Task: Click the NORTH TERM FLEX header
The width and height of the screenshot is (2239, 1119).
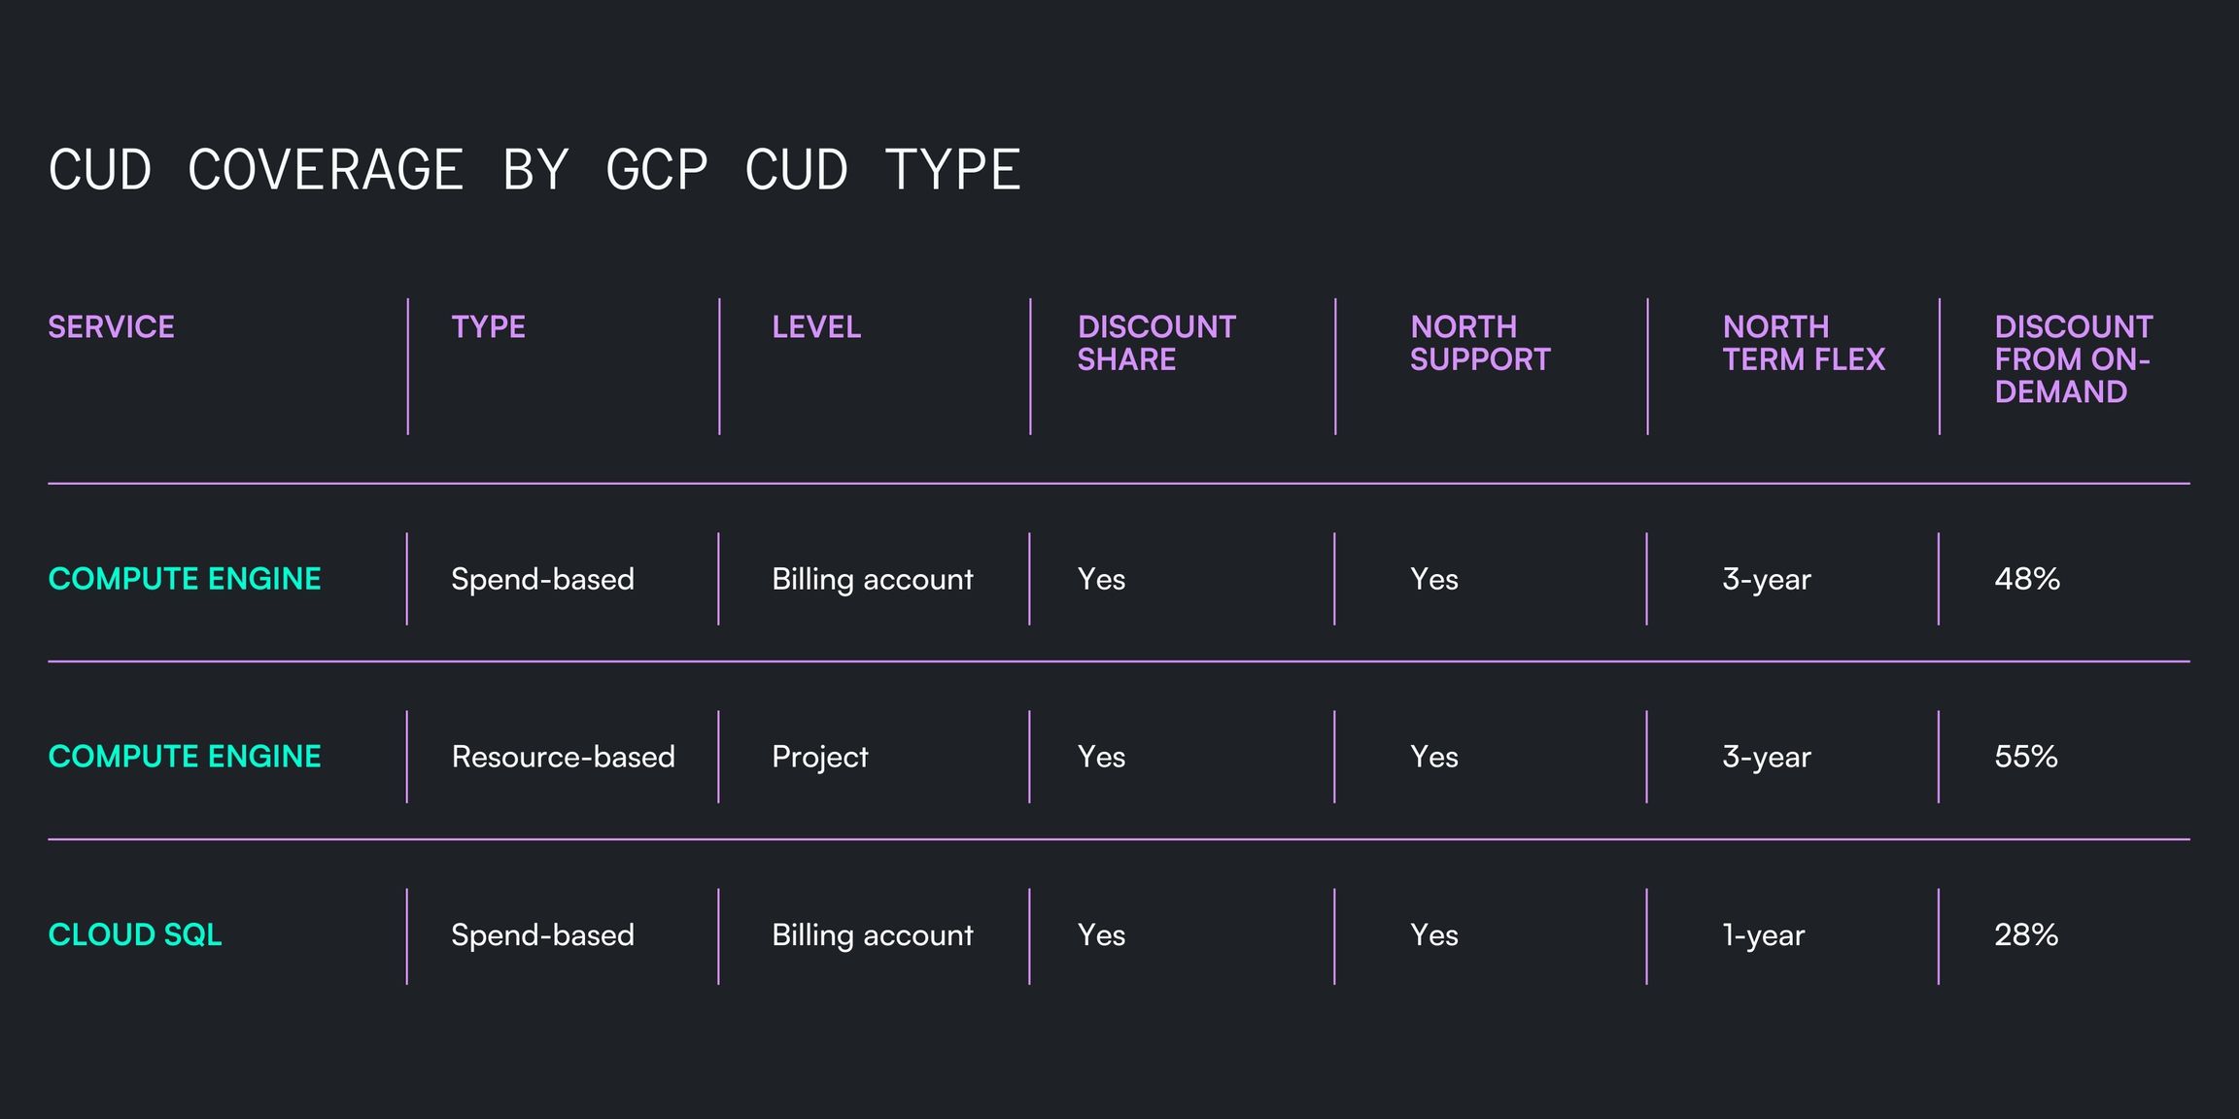Action: (1804, 343)
